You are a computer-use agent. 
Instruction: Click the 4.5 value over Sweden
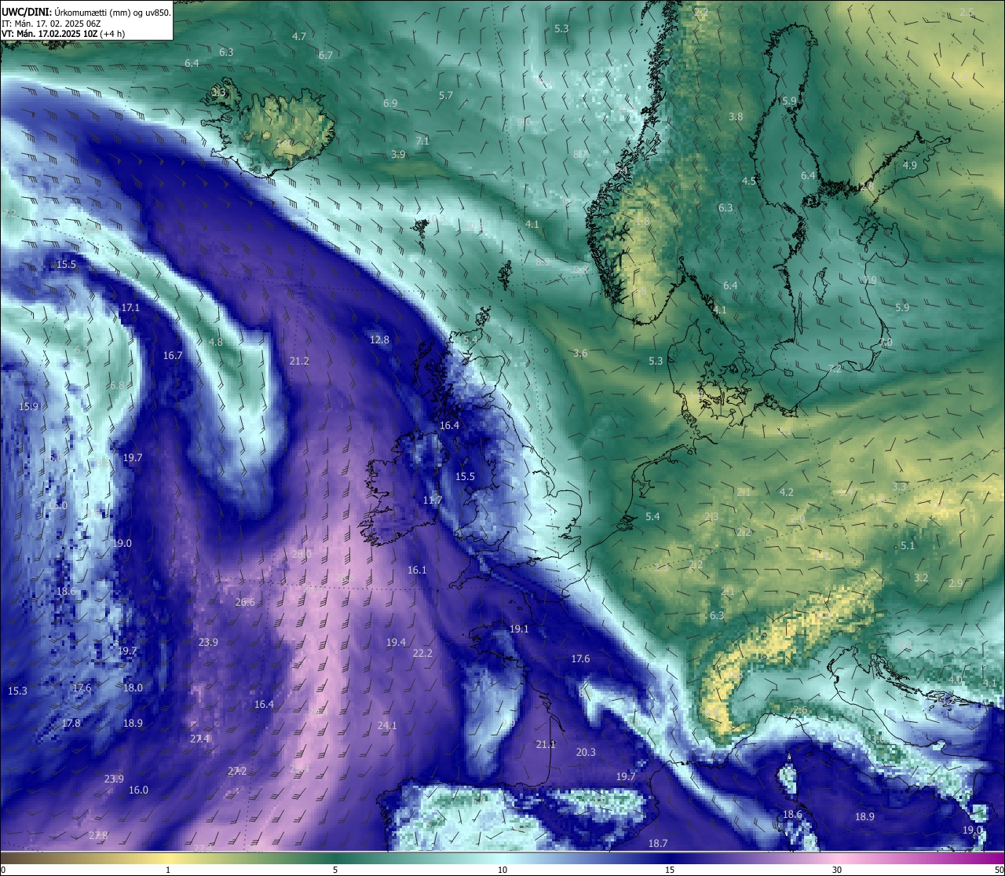749,181
